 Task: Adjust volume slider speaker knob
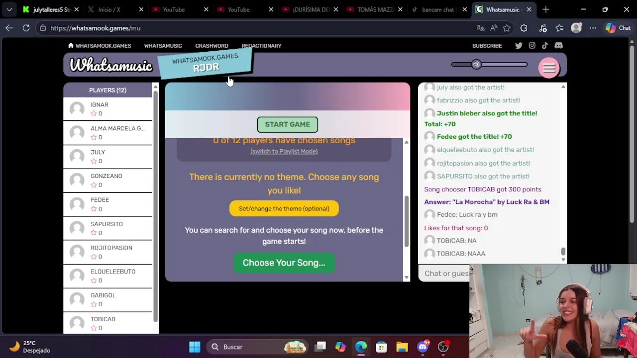click(476, 64)
